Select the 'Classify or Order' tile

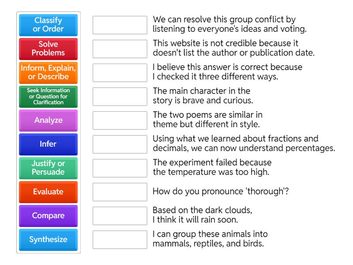click(49, 25)
